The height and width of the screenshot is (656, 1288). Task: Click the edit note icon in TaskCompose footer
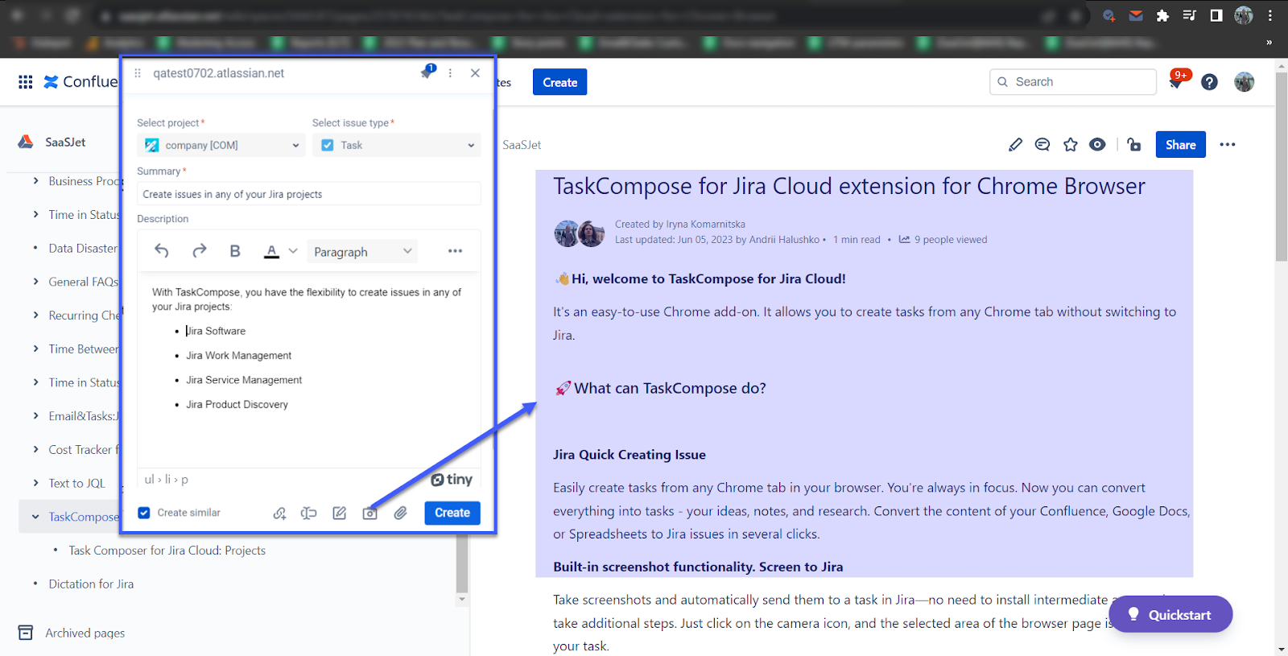(x=340, y=513)
